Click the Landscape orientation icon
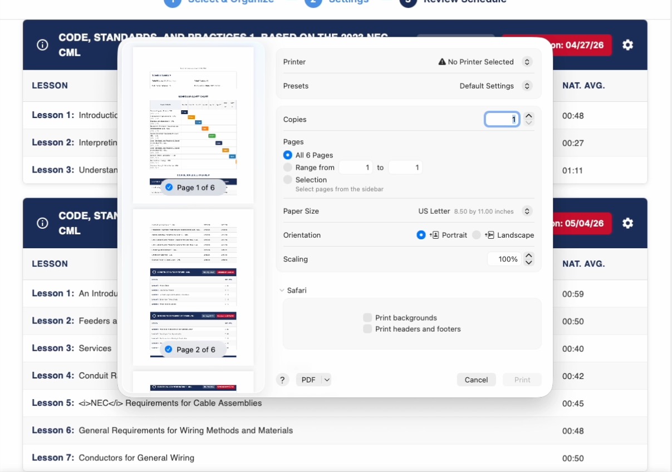 [x=489, y=235]
